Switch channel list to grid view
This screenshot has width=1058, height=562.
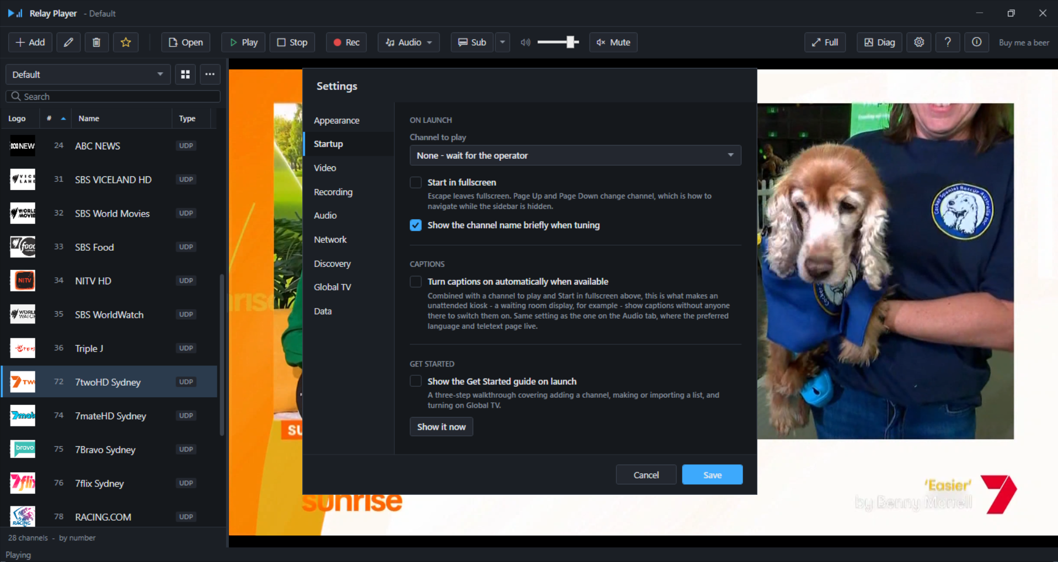[185, 74]
